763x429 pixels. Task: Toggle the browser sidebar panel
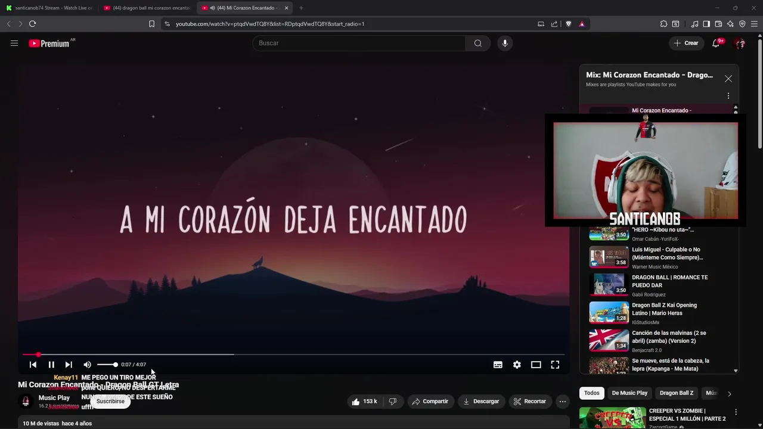706,24
